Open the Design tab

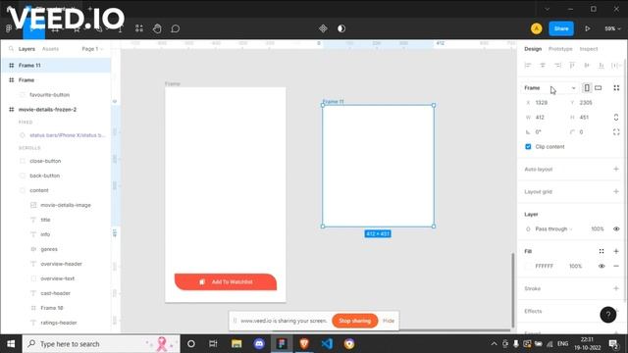[x=533, y=49]
